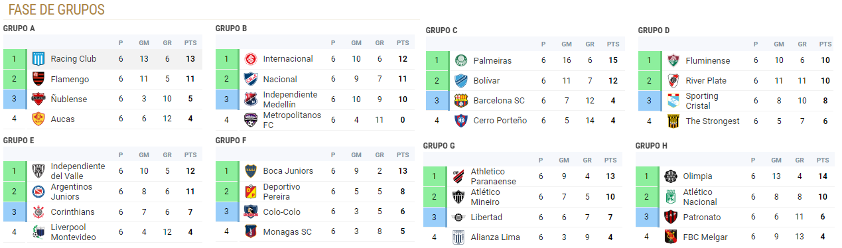
Task: Click the Flamengo team crest
Action: 38,79
